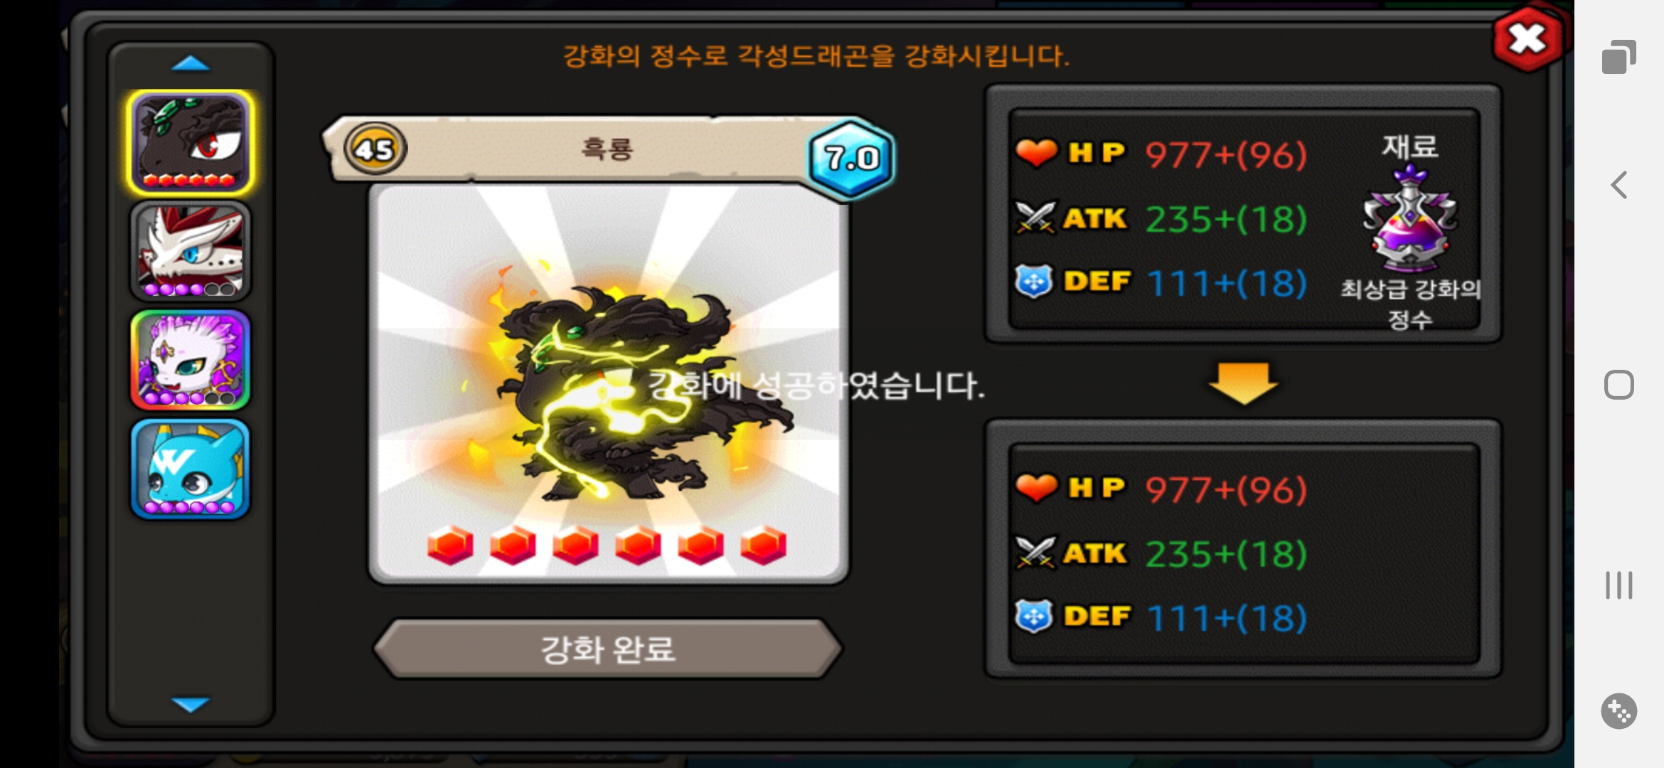Select the blue dragon portrait

[x=191, y=469]
